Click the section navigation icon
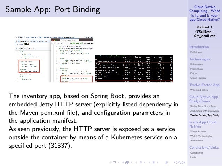 coord(153,163)
